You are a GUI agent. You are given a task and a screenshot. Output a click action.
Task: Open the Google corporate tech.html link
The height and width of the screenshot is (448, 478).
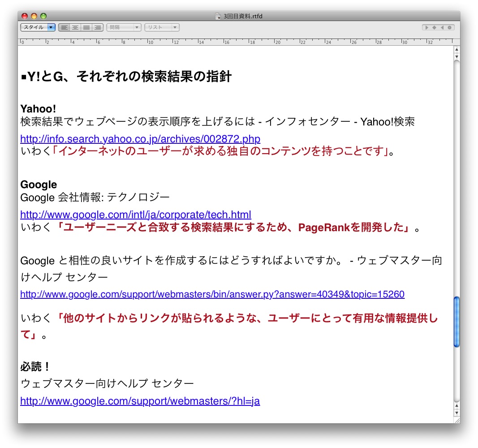pyautogui.click(x=136, y=215)
